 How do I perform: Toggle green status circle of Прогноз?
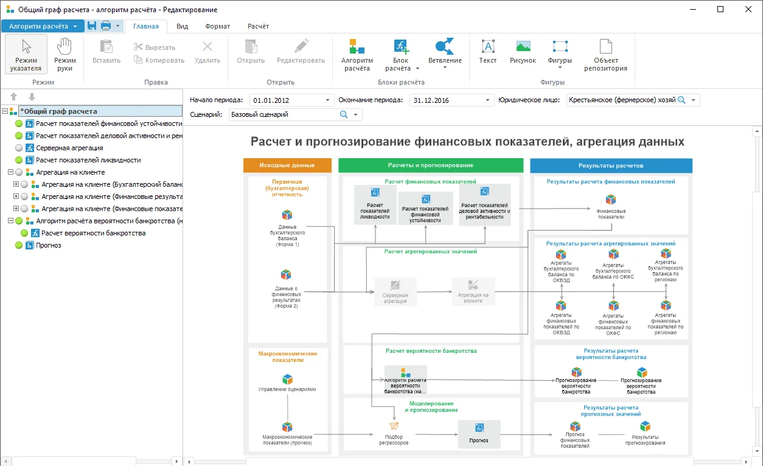point(19,245)
